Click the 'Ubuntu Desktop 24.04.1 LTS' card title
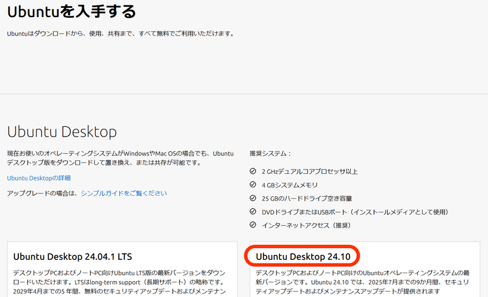488x297 pixels. pos(73,257)
